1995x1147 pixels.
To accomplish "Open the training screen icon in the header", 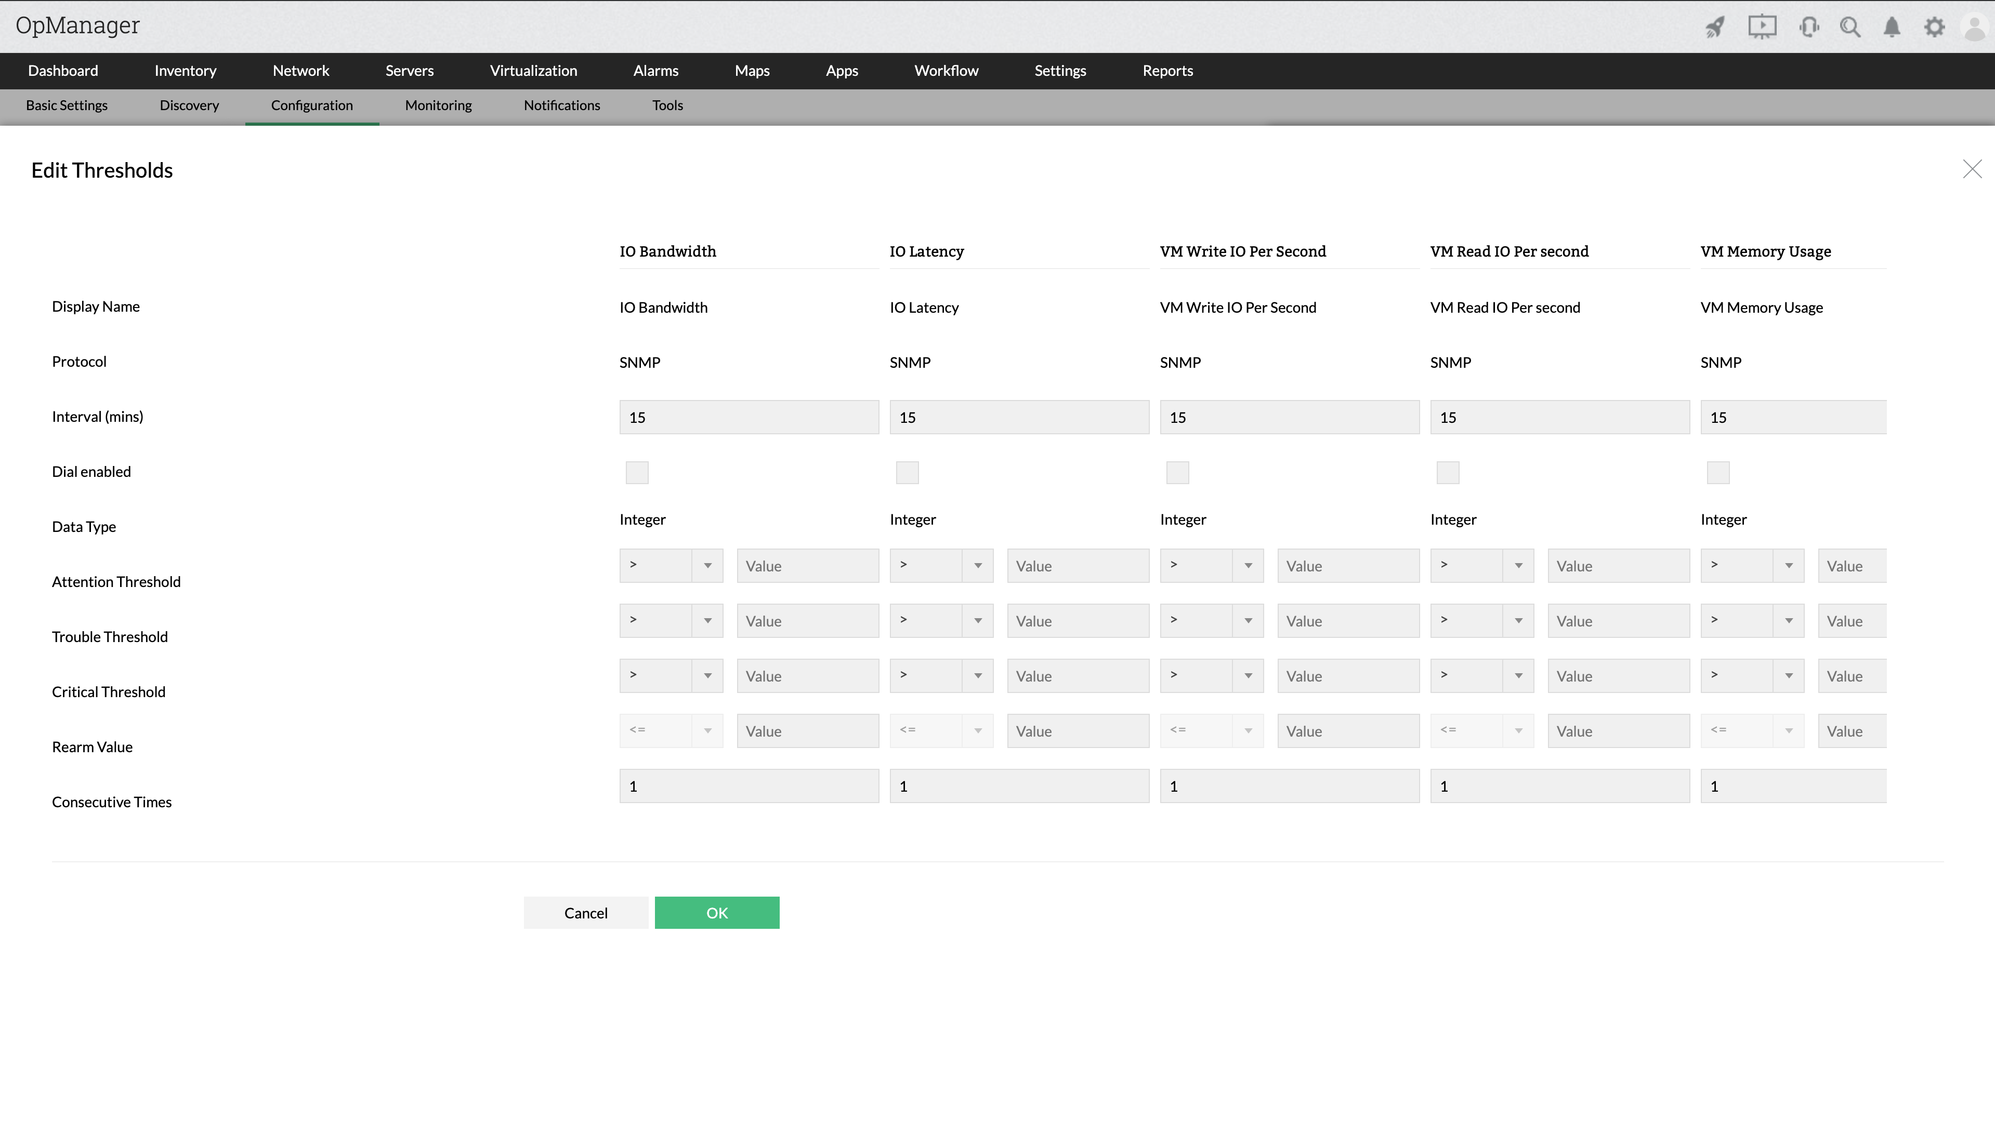I will pyautogui.click(x=1762, y=26).
